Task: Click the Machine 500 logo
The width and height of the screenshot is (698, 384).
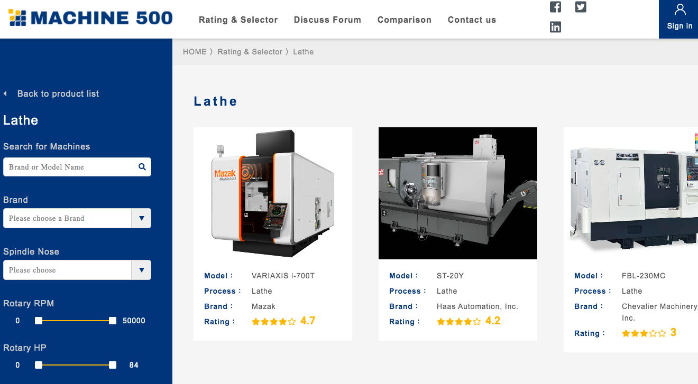Action: tap(90, 18)
